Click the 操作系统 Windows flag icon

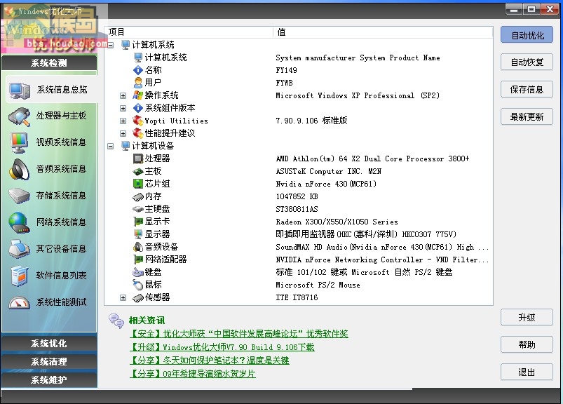138,95
